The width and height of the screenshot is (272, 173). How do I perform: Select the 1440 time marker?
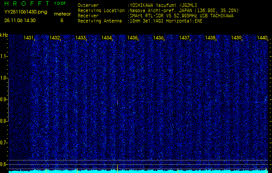262,38
